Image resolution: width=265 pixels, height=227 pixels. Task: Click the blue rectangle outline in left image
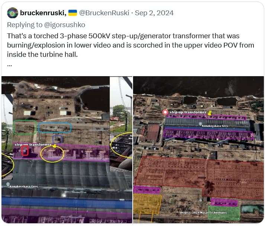pyautogui.click(x=55, y=127)
